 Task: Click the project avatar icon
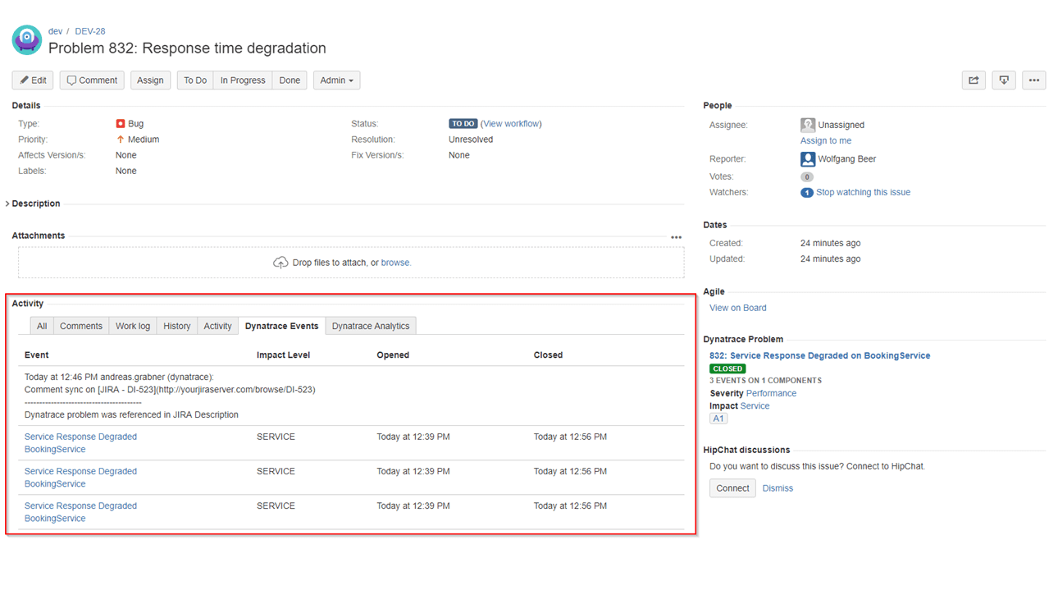tap(26, 40)
